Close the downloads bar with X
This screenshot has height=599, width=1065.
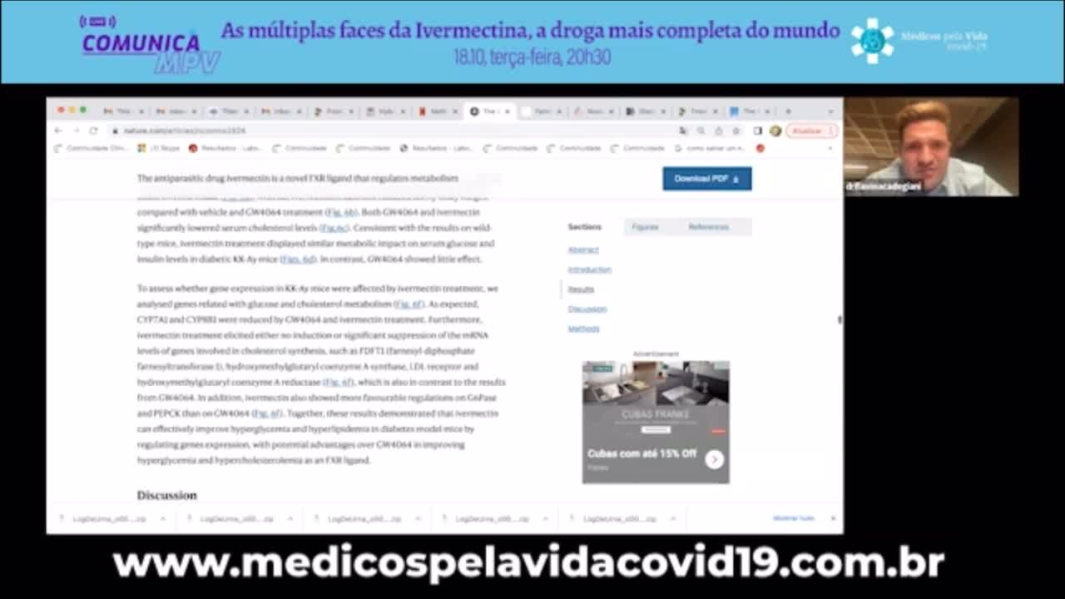coord(833,518)
